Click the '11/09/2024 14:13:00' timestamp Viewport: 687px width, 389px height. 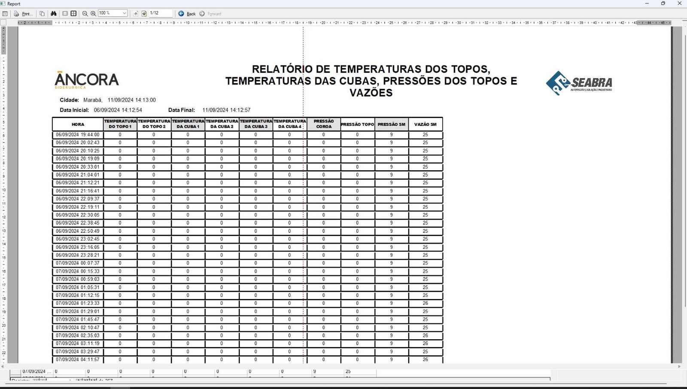(x=131, y=100)
